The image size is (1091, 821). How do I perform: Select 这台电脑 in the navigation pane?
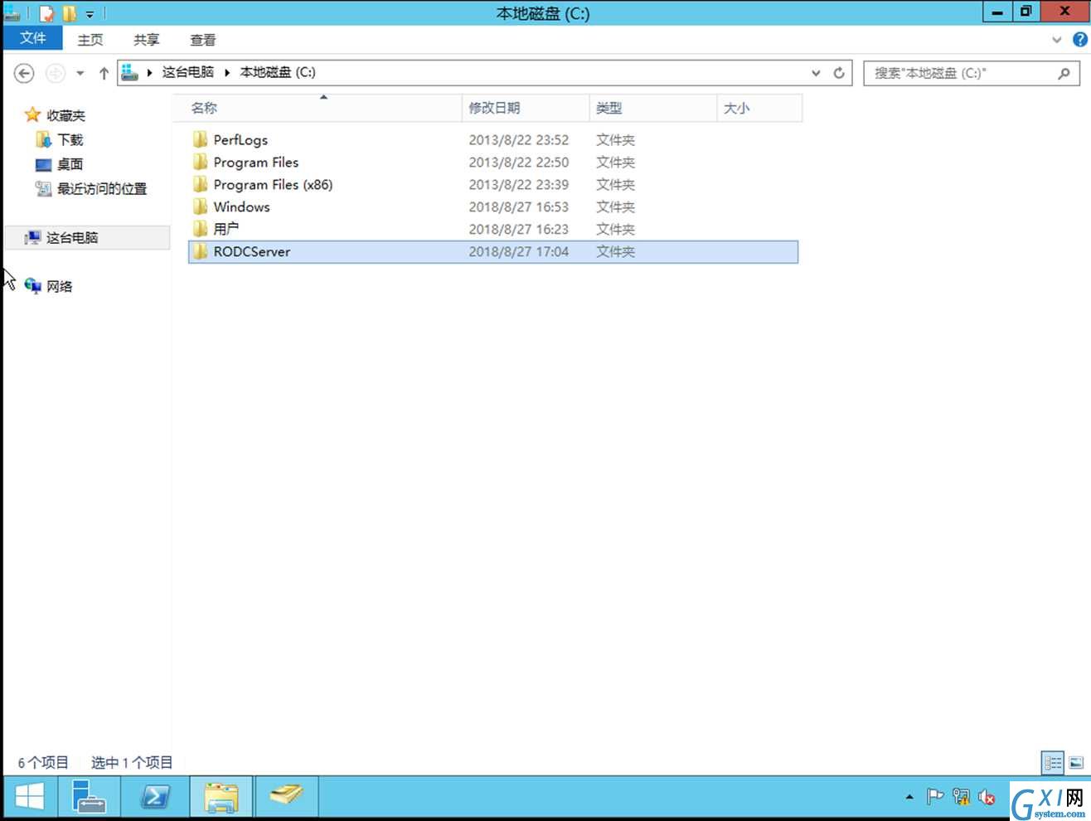tap(87, 237)
